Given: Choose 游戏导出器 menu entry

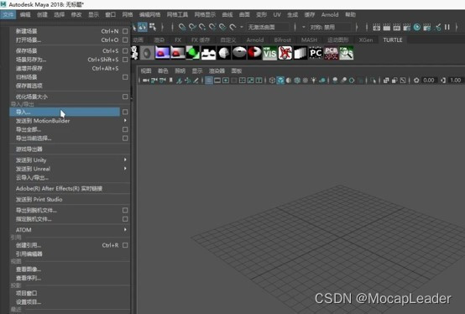Looking at the screenshot, I should [x=70, y=149].
